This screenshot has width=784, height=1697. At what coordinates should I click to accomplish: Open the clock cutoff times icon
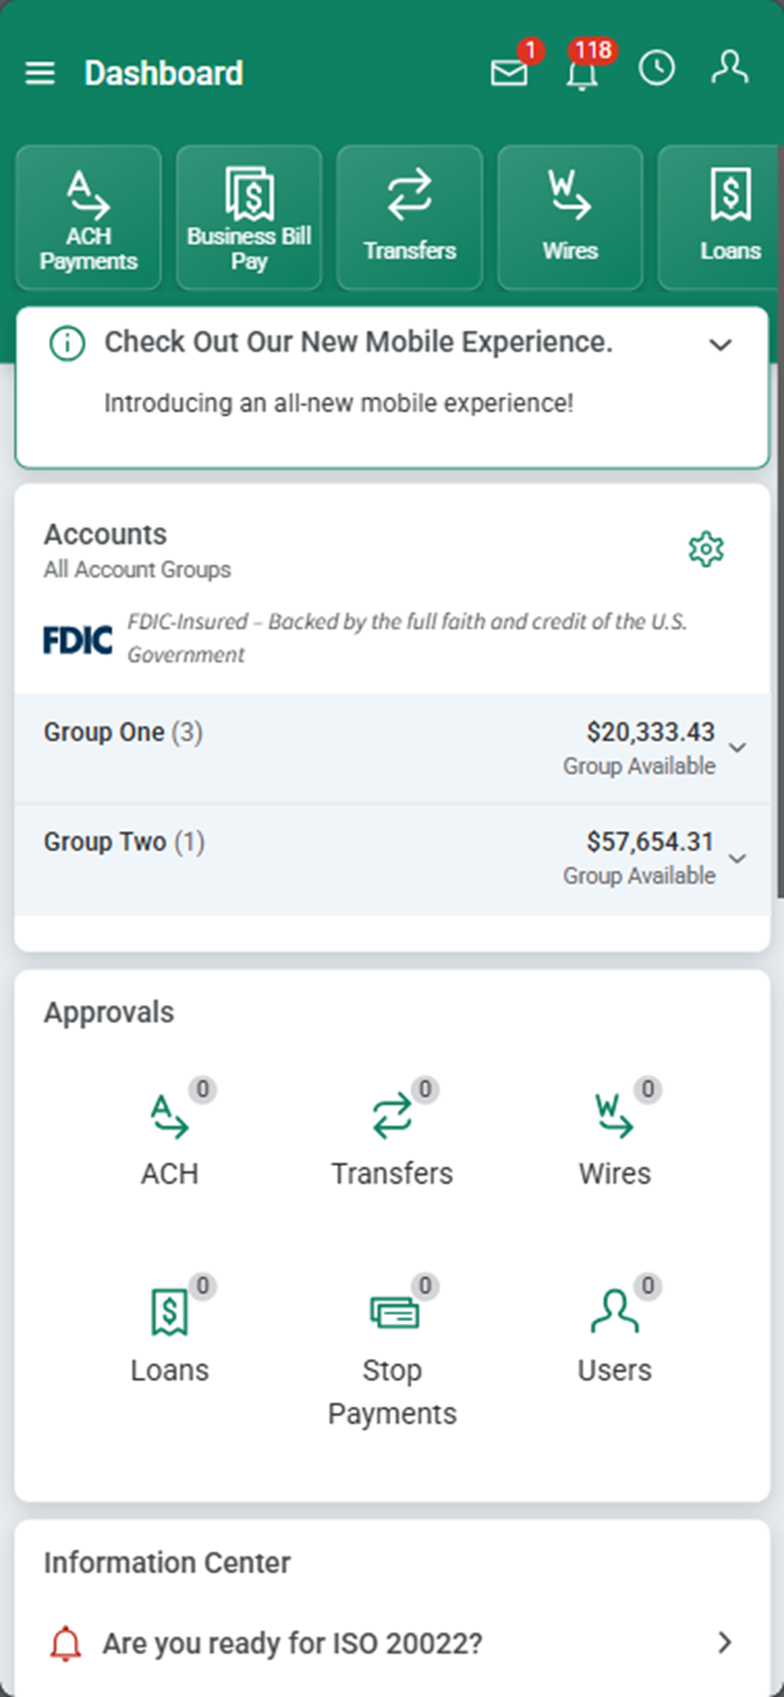coord(656,68)
